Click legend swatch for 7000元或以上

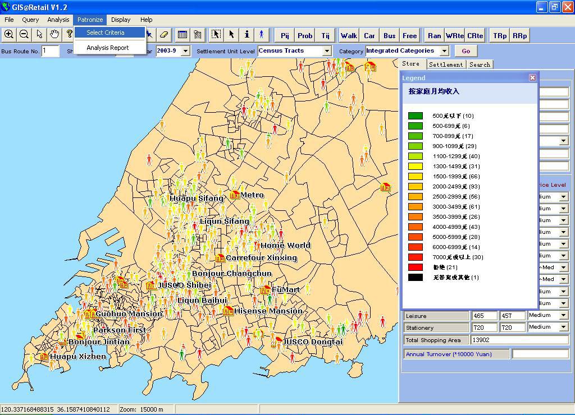416,257
